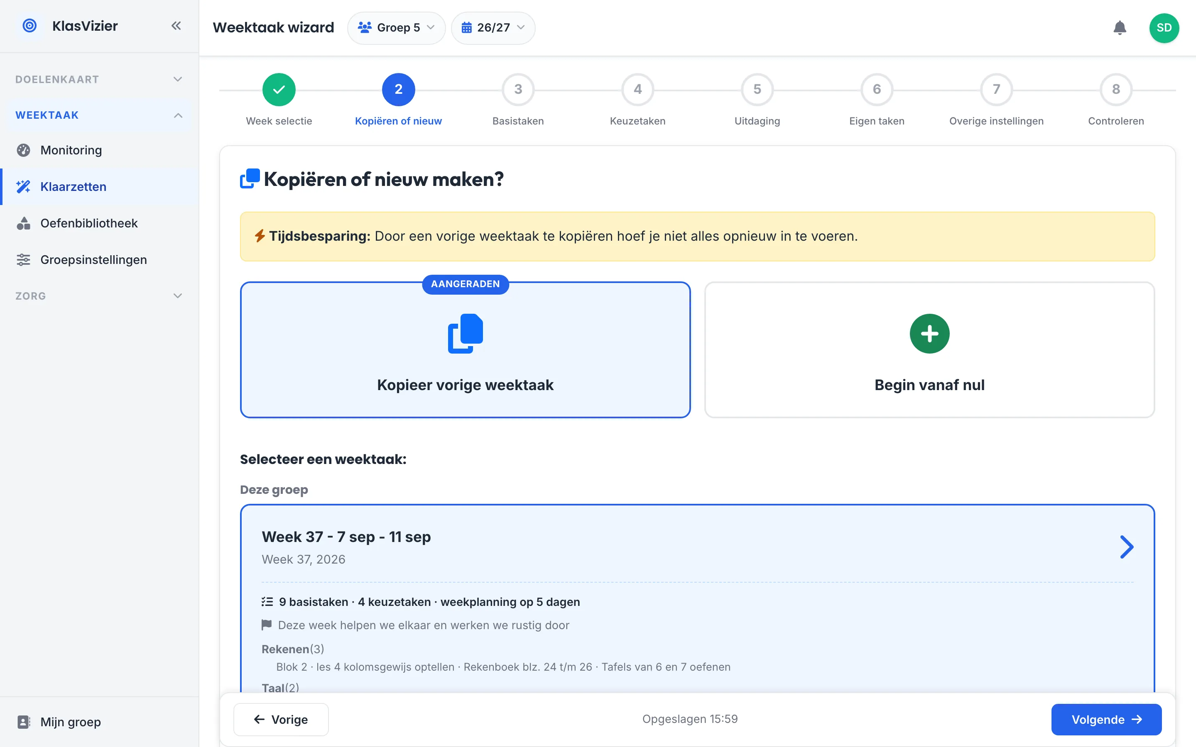The image size is (1196, 747).
Task: Go to completed Week selectie checkmark step
Action: (279, 89)
